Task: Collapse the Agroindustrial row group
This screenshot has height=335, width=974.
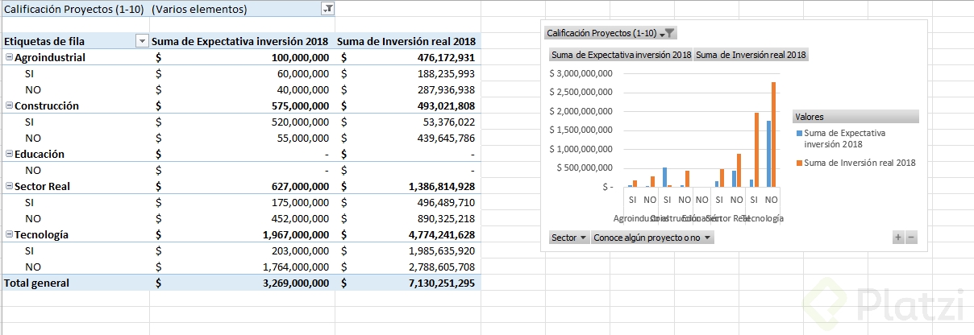Action: (9, 57)
